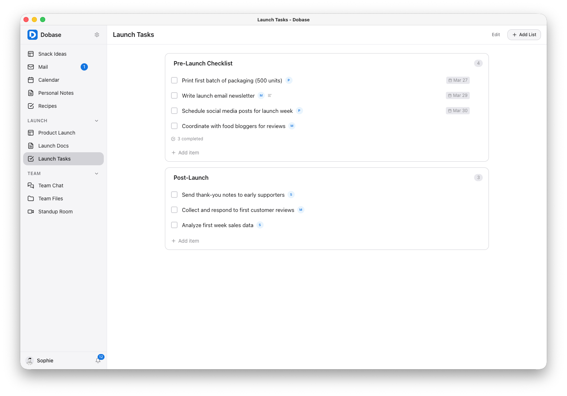Viewport: 567px width, 396px height.
Task: Open notes icon on newsletter task
Action: [x=269, y=95]
